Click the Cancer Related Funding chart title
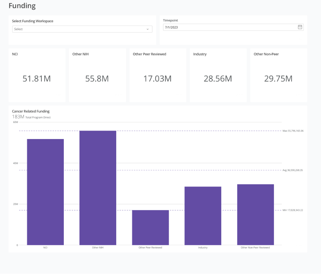 tap(31, 111)
